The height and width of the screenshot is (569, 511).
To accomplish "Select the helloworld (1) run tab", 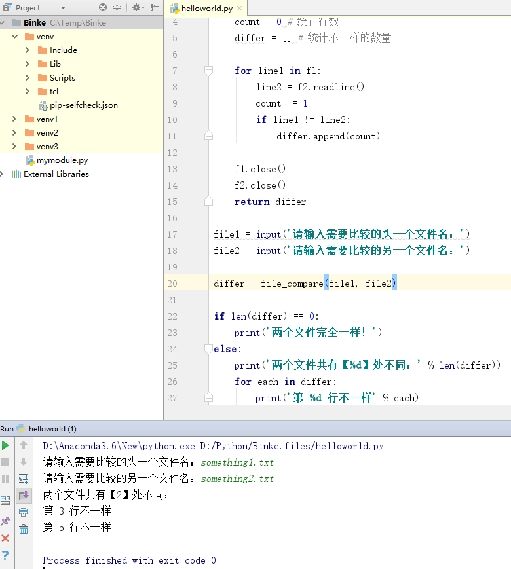I will tap(48, 429).
